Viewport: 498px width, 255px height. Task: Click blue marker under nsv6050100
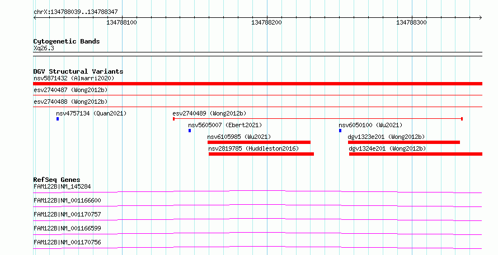click(x=340, y=131)
